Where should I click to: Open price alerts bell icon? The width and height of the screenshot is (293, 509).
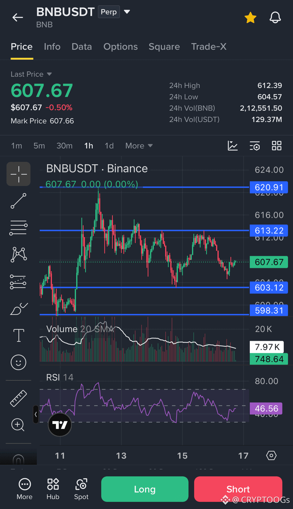pyautogui.click(x=275, y=17)
